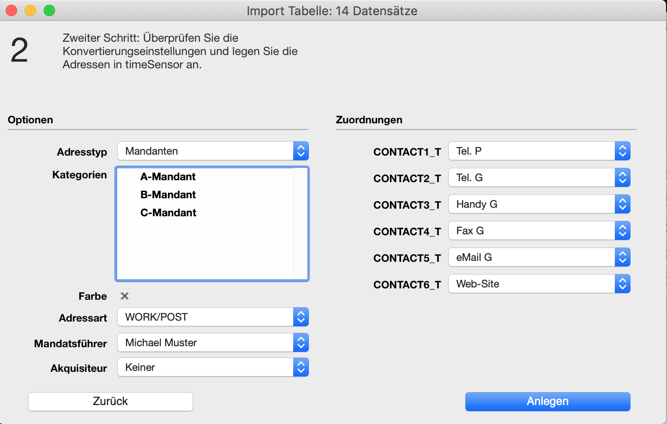Open the CONTACT1_T dropdown showing Tel. P
Screen dimensions: 667x424
539,151
